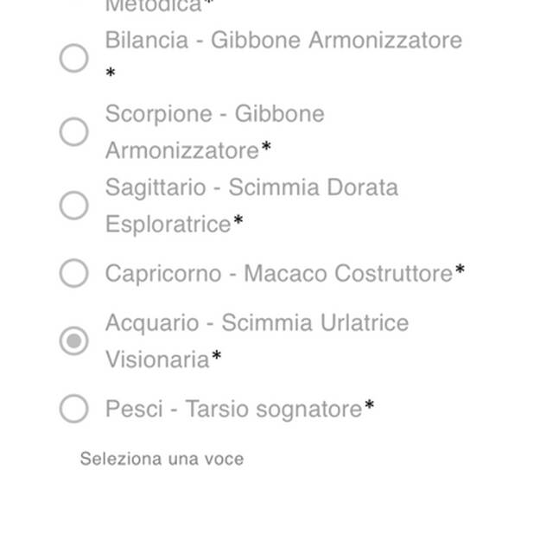
Task: Click the asterisk after 'Tarsio sognatore'
Action: (369, 407)
